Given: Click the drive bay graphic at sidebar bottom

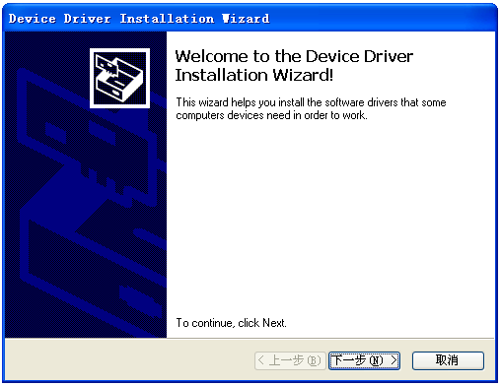Looking at the screenshot, I should click(141, 300).
